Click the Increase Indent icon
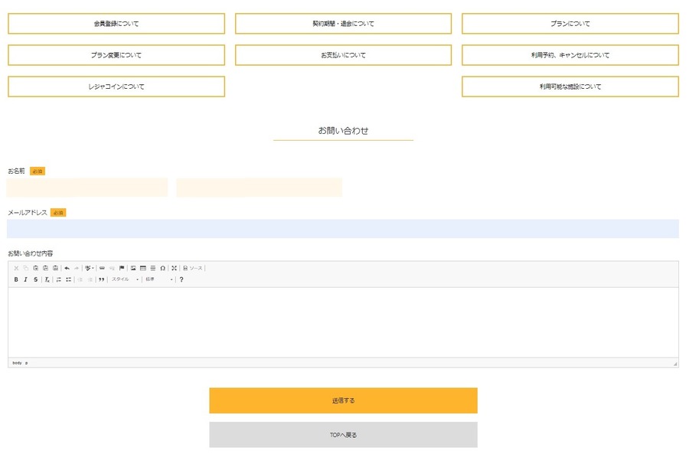This screenshot has width=689, height=457. click(x=90, y=279)
